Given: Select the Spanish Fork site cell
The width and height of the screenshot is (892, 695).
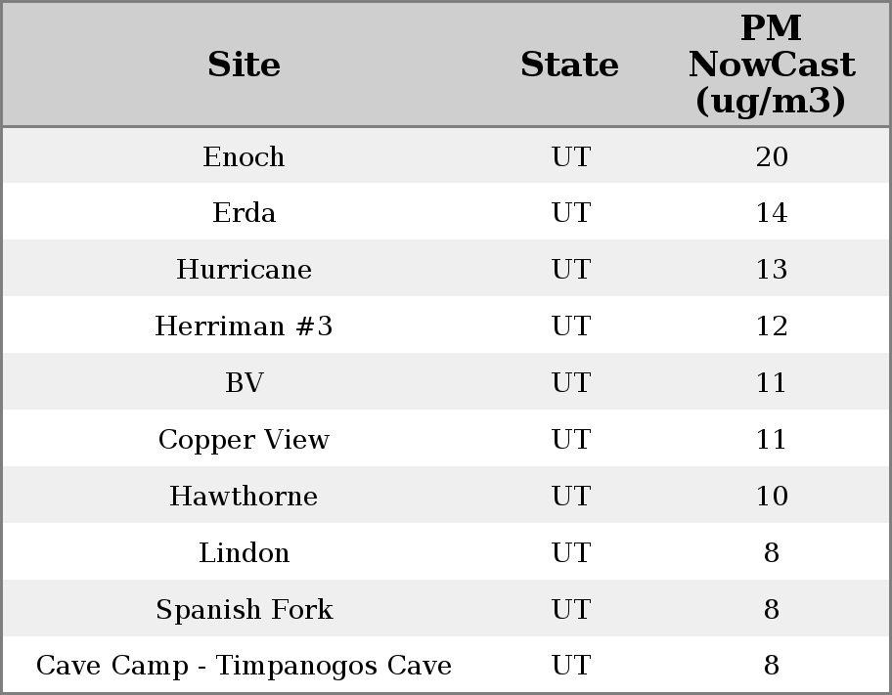Looking at the screenshot, I should pos(244,610).
